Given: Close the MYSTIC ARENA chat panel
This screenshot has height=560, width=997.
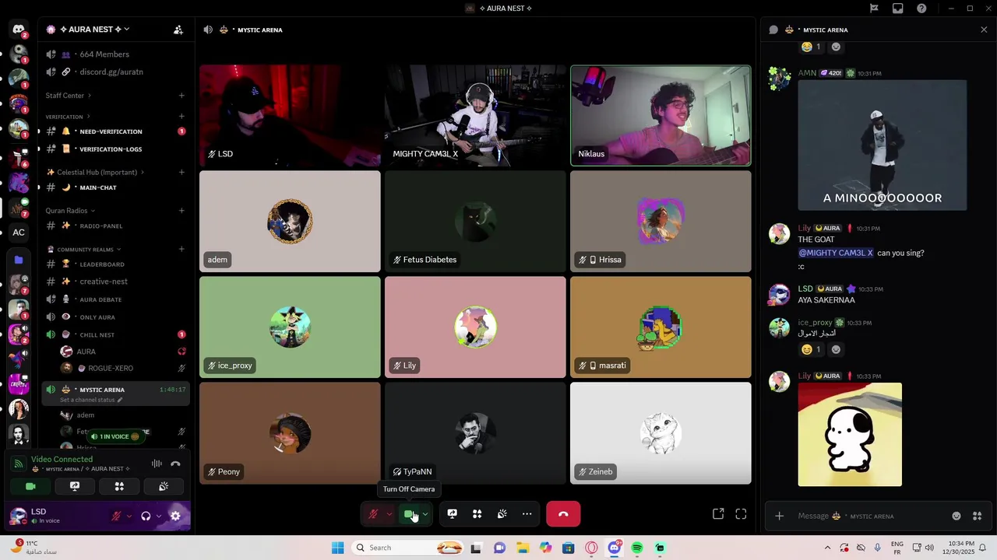Looking at the screenshot, I should click(x=984, y=30).
